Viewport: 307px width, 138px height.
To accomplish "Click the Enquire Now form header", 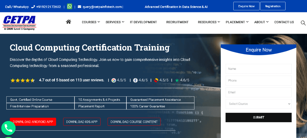I will [259, 50].
